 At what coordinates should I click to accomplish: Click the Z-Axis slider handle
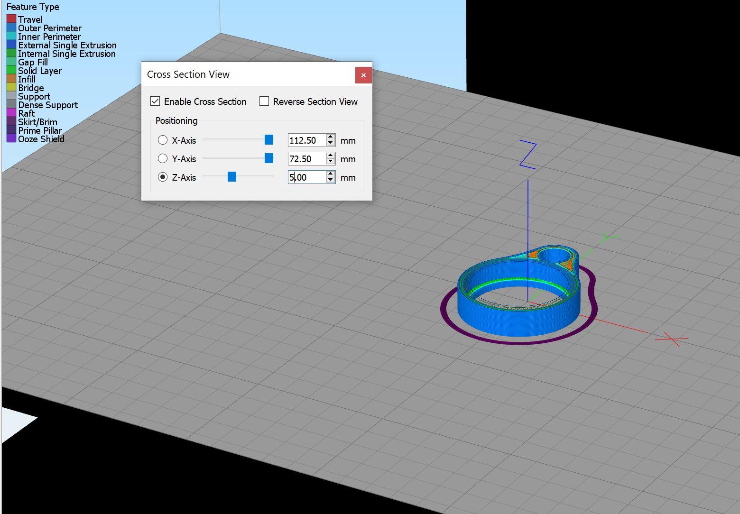tap(232, 176)
